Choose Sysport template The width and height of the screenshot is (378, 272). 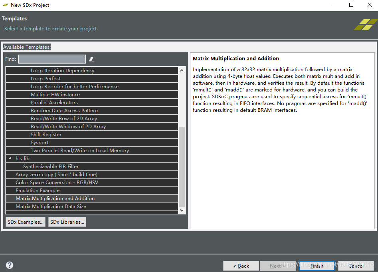coord(92,142)
